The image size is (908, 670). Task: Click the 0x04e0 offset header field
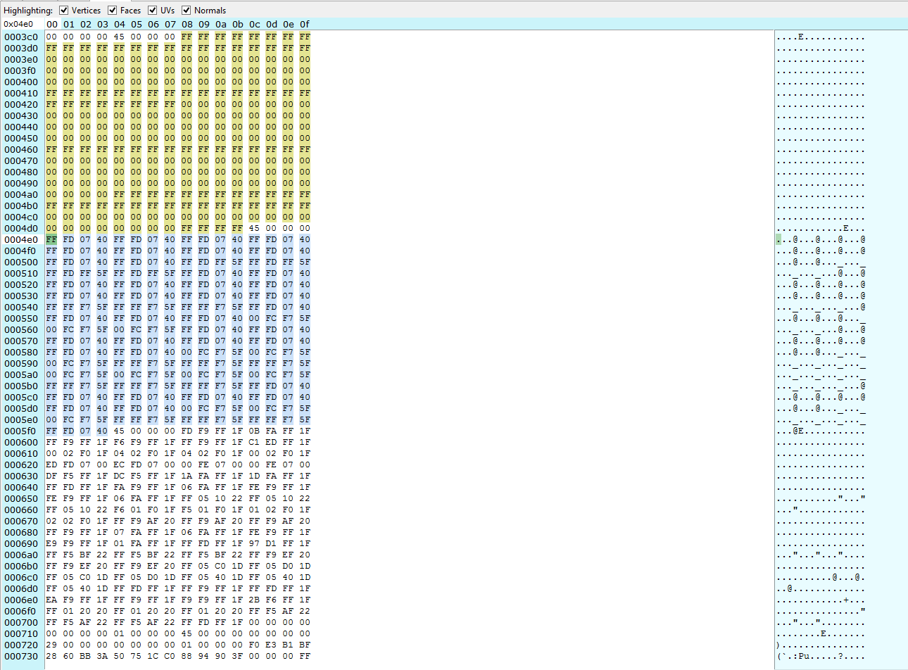[x=18, y=23]
